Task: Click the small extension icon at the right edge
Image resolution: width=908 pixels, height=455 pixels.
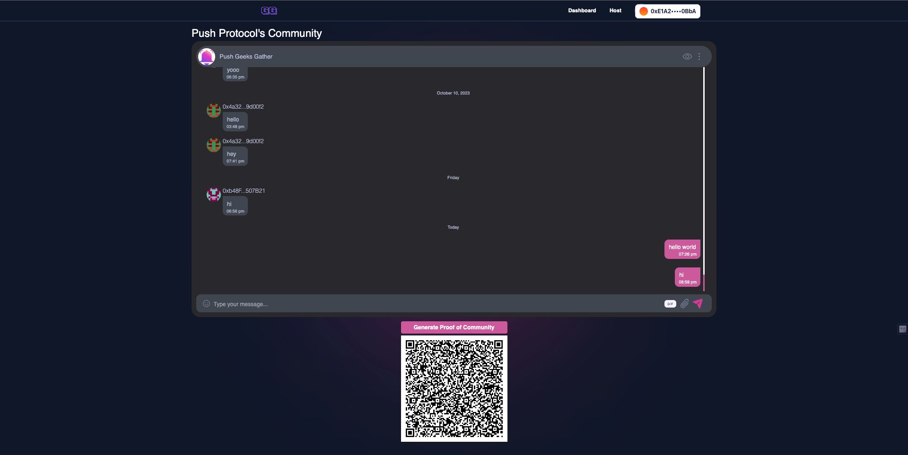Action: click(x=902, y=329)
